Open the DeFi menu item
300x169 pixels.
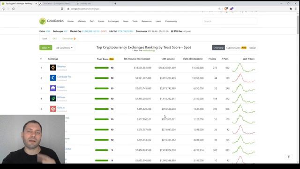(x=92, y=21)
